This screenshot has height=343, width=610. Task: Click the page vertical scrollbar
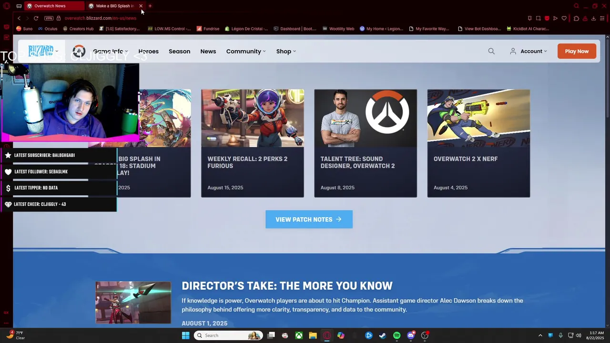[607, 79]
